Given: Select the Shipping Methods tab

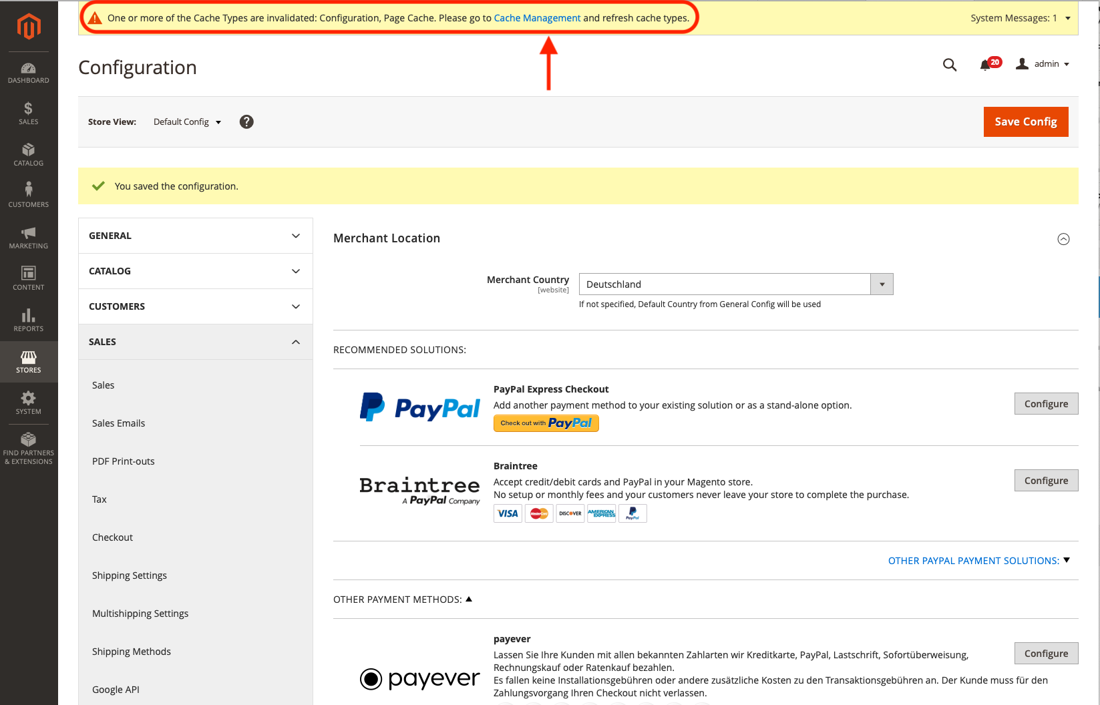Looking at the screenshot, I should (132, 652).
